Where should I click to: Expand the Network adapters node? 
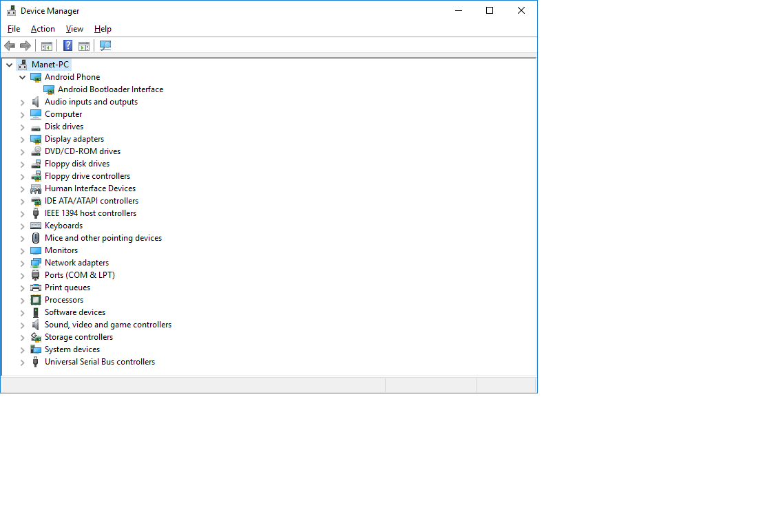23,263
